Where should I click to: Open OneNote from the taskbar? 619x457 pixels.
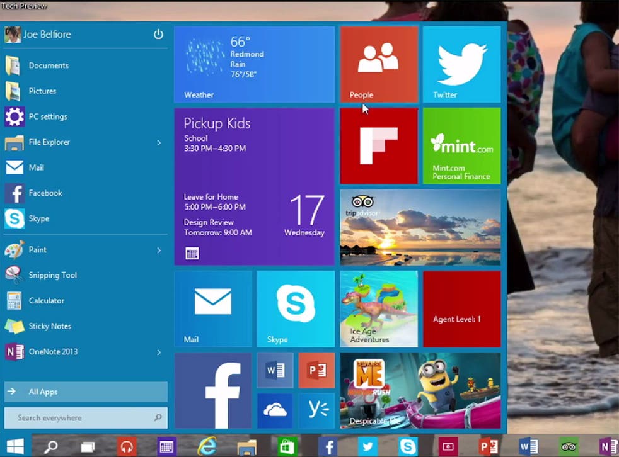[x=608, y=446]
